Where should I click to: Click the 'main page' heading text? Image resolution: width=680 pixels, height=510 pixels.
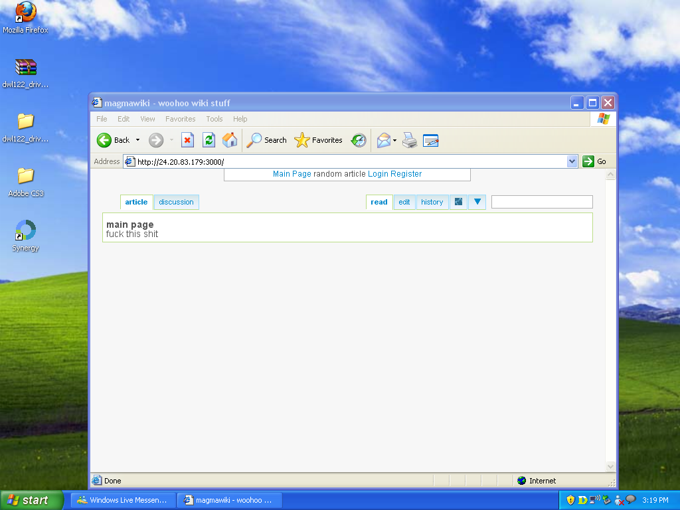click(x=129, y=224)
